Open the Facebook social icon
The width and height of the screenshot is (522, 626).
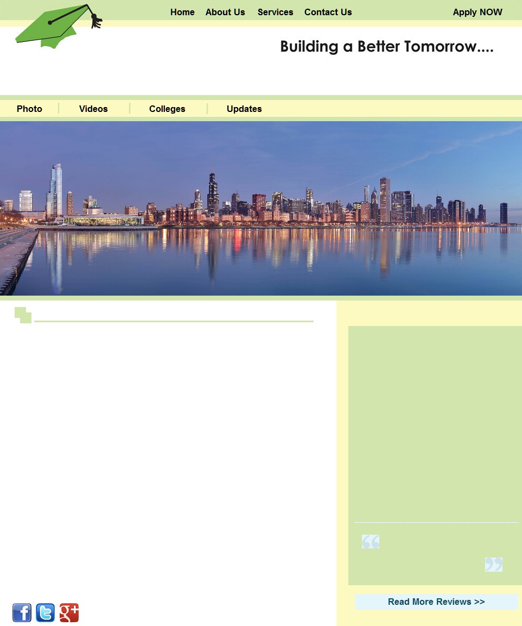tap(22, 612)
